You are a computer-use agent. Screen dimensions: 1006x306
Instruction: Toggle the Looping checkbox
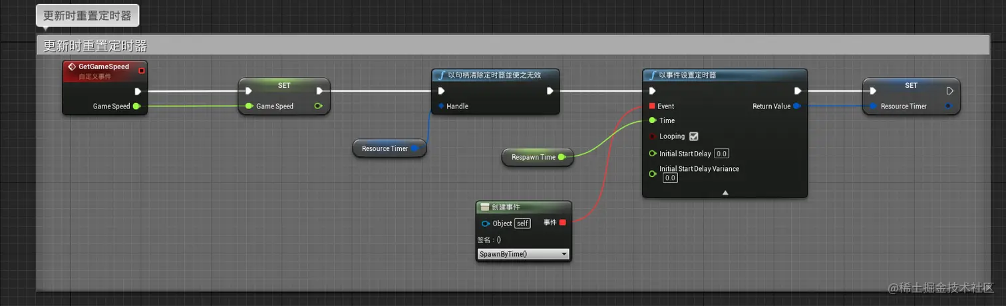pos(694,136)
